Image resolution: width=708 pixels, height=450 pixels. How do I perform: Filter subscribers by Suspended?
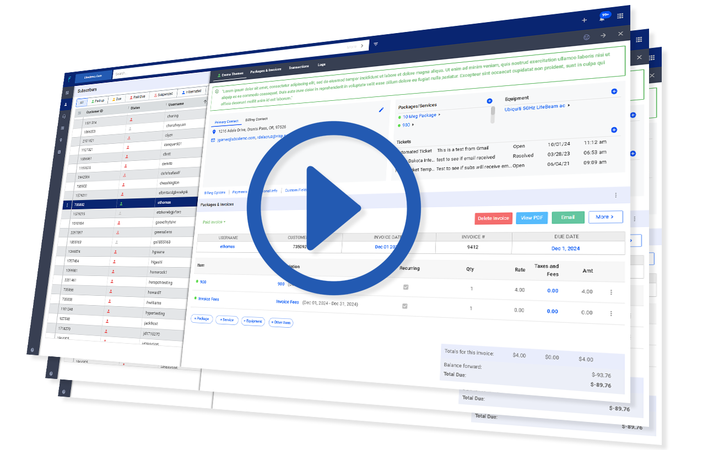(x=163, y=95)
